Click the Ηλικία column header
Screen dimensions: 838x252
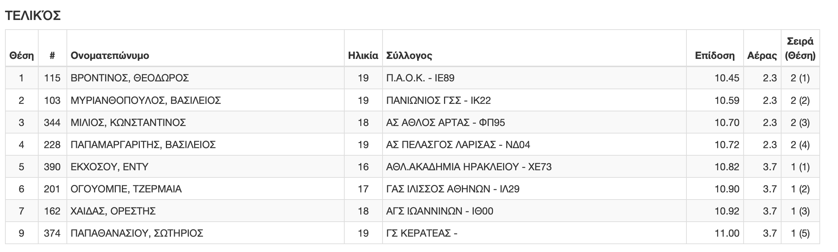pyautogui.click(x=363, y=56)
